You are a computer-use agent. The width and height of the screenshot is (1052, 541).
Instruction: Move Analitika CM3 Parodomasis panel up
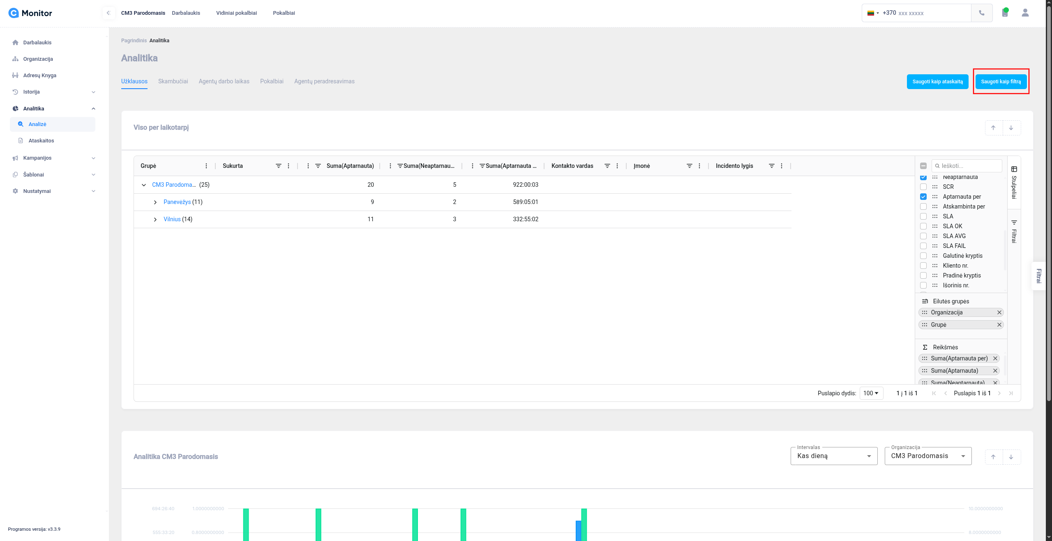coord(994,457)
